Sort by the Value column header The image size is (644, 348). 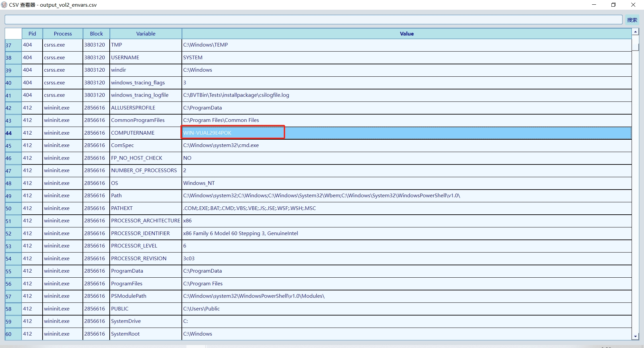pos(407,33)
